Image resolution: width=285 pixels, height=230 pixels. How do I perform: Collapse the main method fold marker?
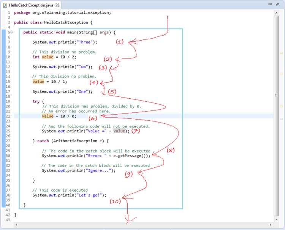click(x=12, y=32)
